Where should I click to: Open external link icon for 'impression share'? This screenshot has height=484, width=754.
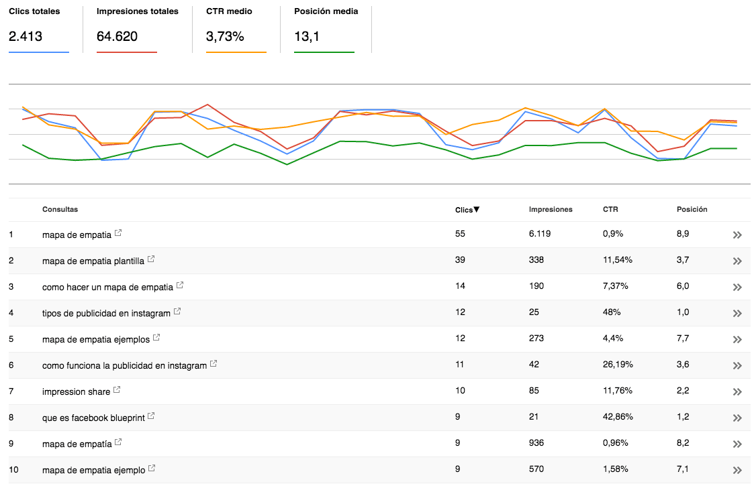117,390
